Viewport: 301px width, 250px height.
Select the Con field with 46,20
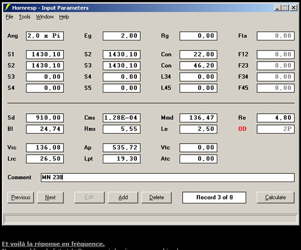point(199,66)
